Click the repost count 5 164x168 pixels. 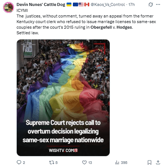(57, 162)
